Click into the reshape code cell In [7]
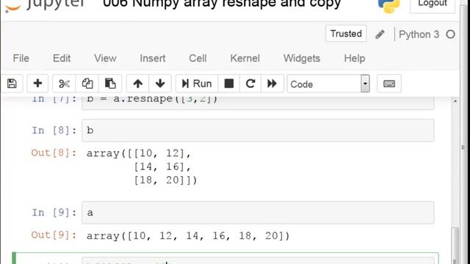Image resolution: width=470 pixels, height=264 pixels. 258,103
